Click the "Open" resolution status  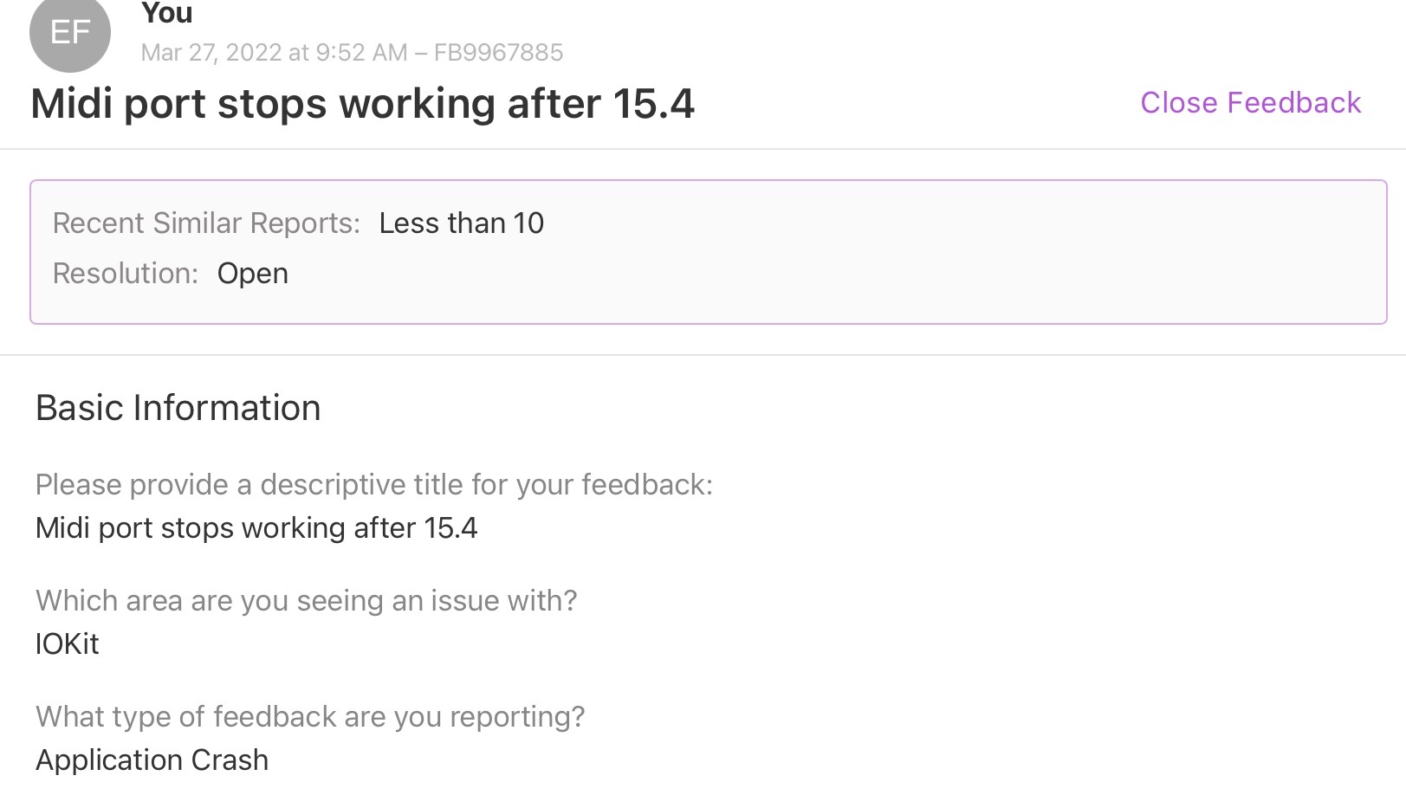point(252,274)
